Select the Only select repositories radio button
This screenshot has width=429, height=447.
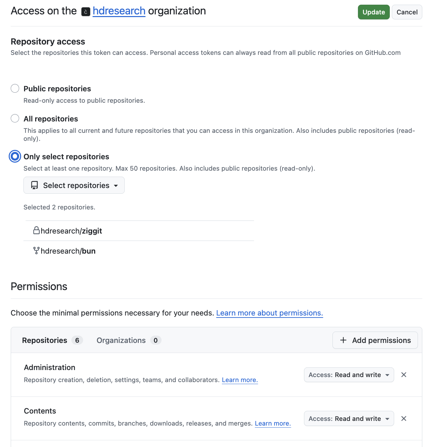15,156
